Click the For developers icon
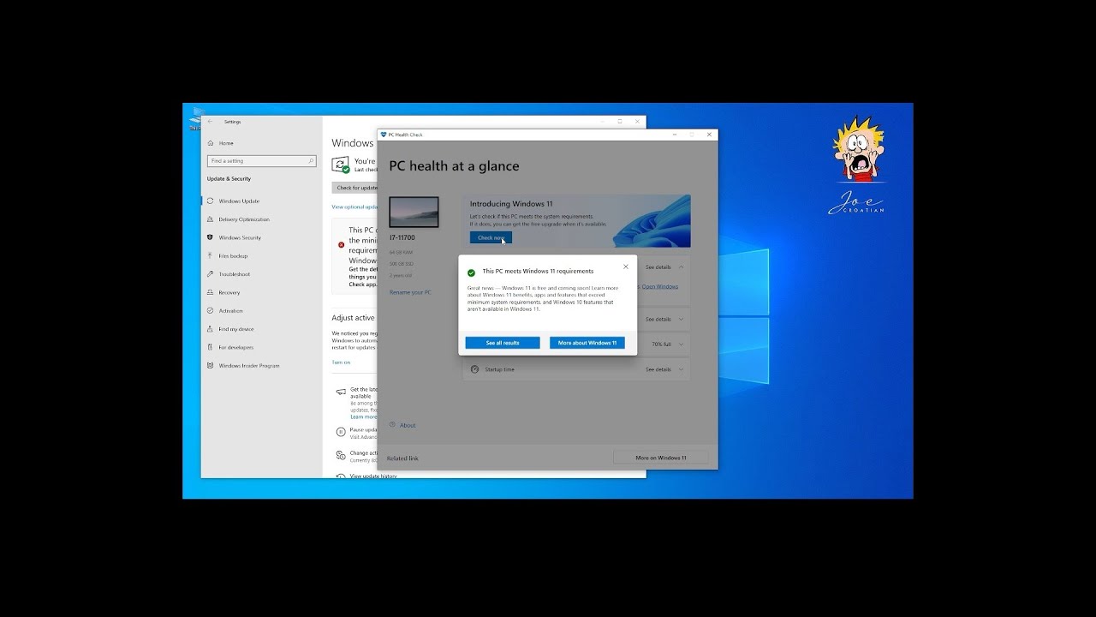The height and width of the screenshot is (617, 1096). click(x=211, y=347)
